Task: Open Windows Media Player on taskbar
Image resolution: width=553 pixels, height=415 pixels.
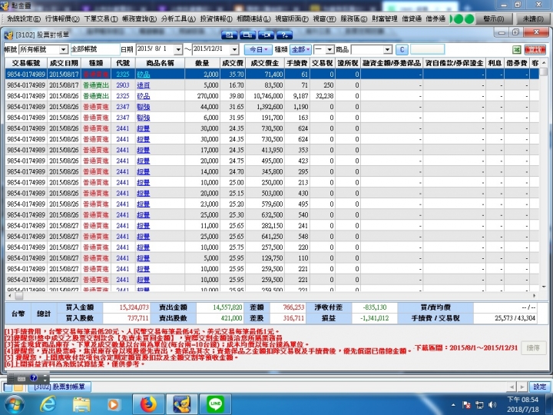Action: [113, 404]
